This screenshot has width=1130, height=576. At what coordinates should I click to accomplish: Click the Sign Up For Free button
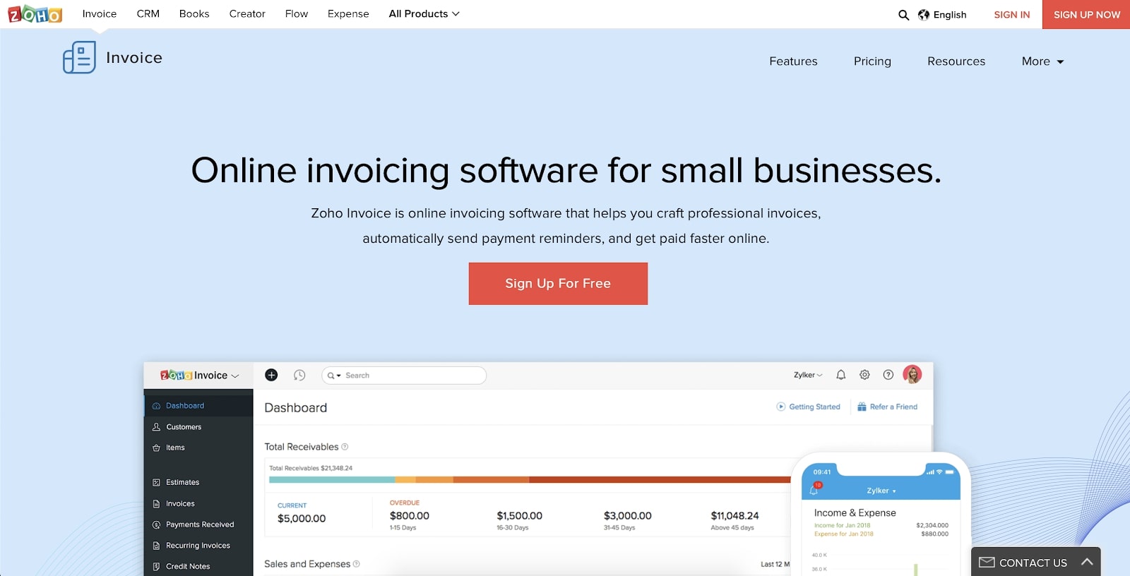pos(558,284)
